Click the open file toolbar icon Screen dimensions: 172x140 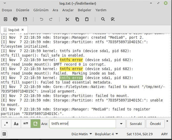15,19
